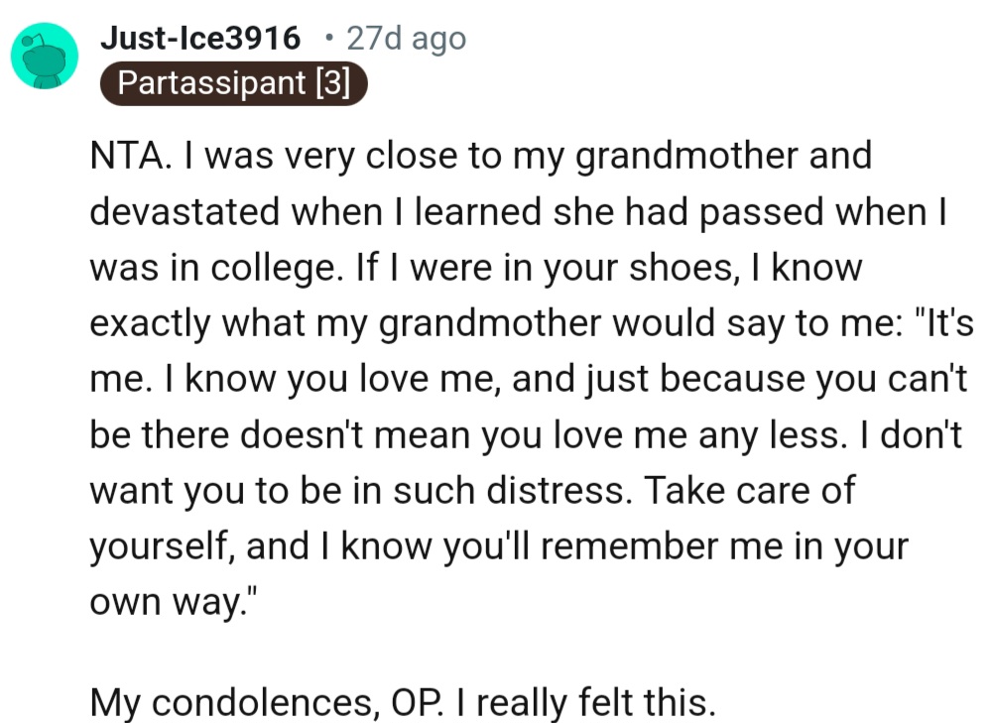Open the Just-Ice3916 username profile link
Viewport: 994px width, 723px height.
[200, 39]
